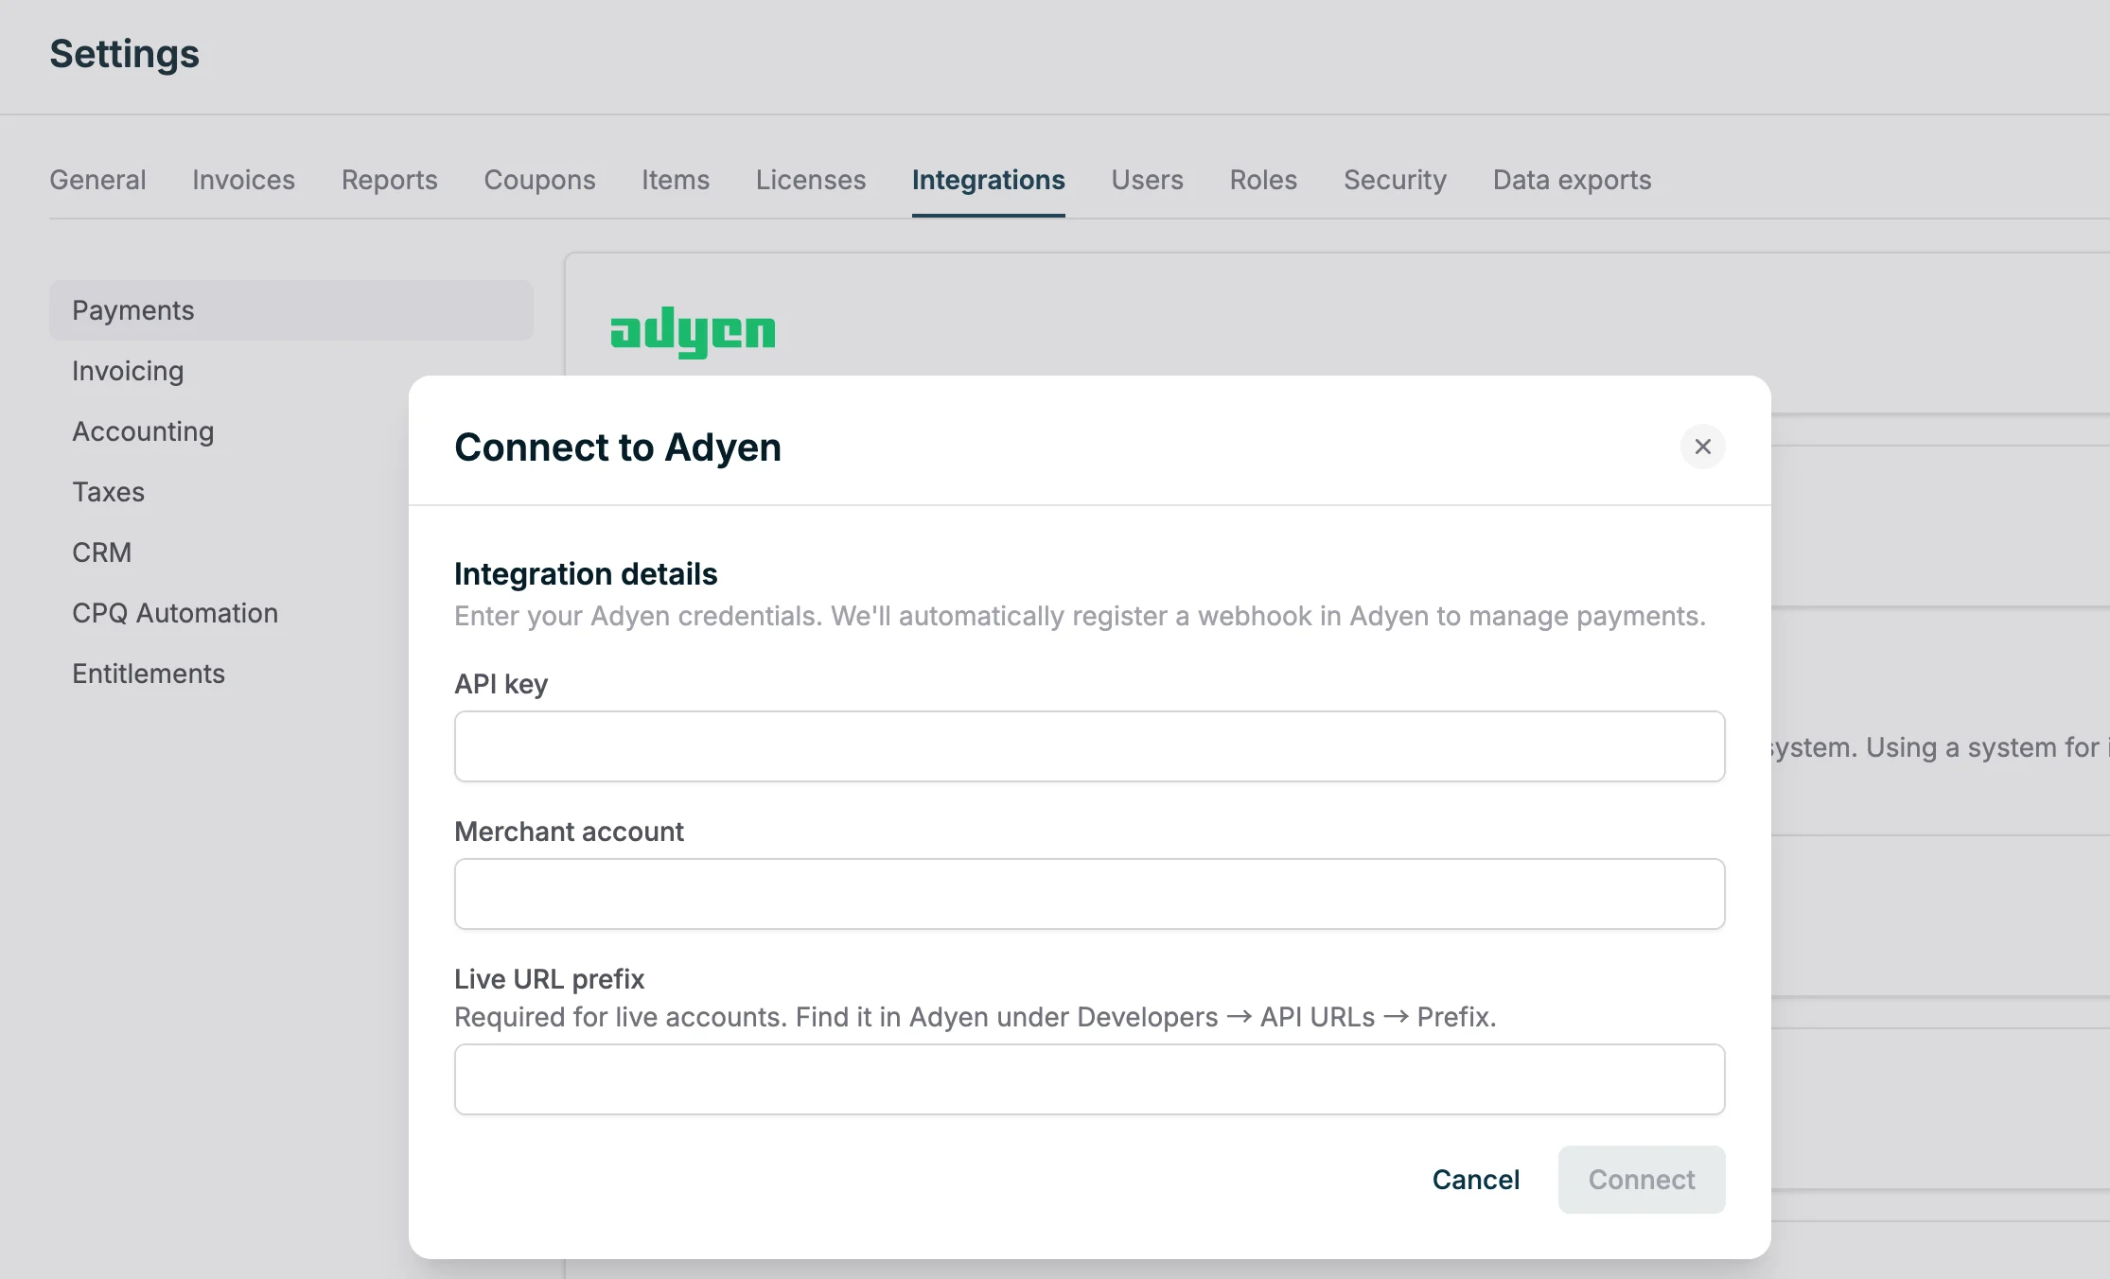Choose Accounting in the sidebar
Screen dimensions: 2110x1279
(143, 431)
